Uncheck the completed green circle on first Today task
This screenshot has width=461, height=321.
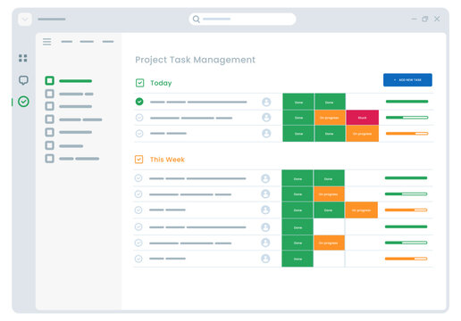point(139,102)
